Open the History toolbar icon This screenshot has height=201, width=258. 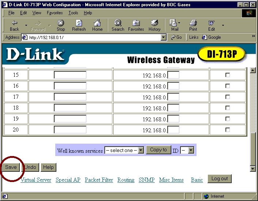154,26
